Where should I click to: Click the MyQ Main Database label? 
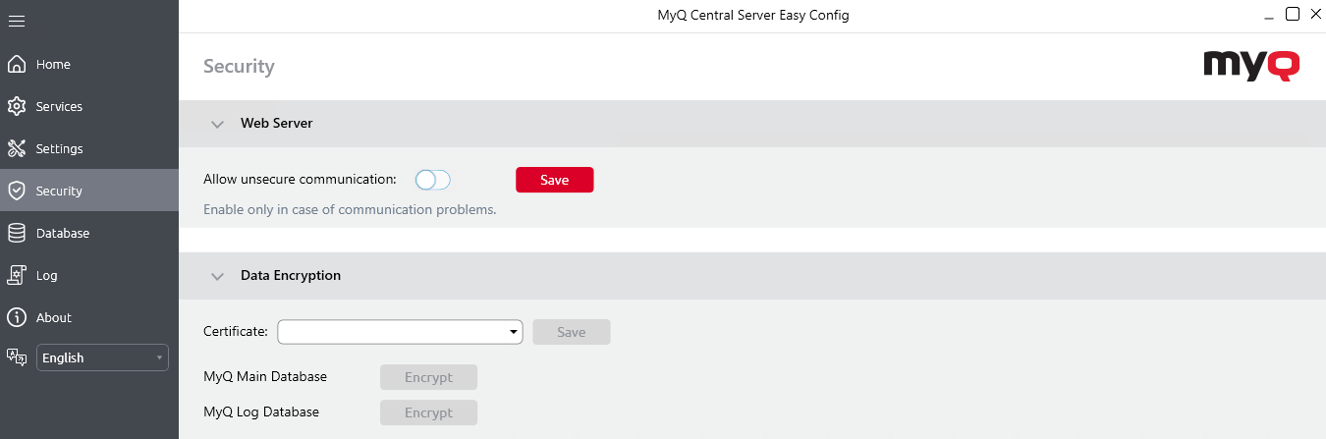point(265,377)
